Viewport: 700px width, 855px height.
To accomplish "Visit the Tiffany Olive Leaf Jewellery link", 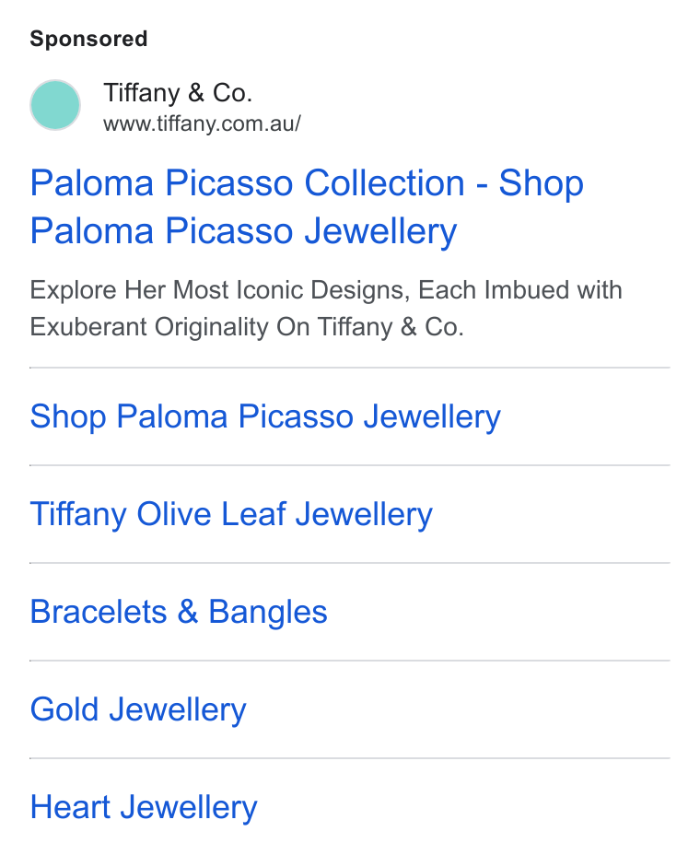I will tap(231, 514).
